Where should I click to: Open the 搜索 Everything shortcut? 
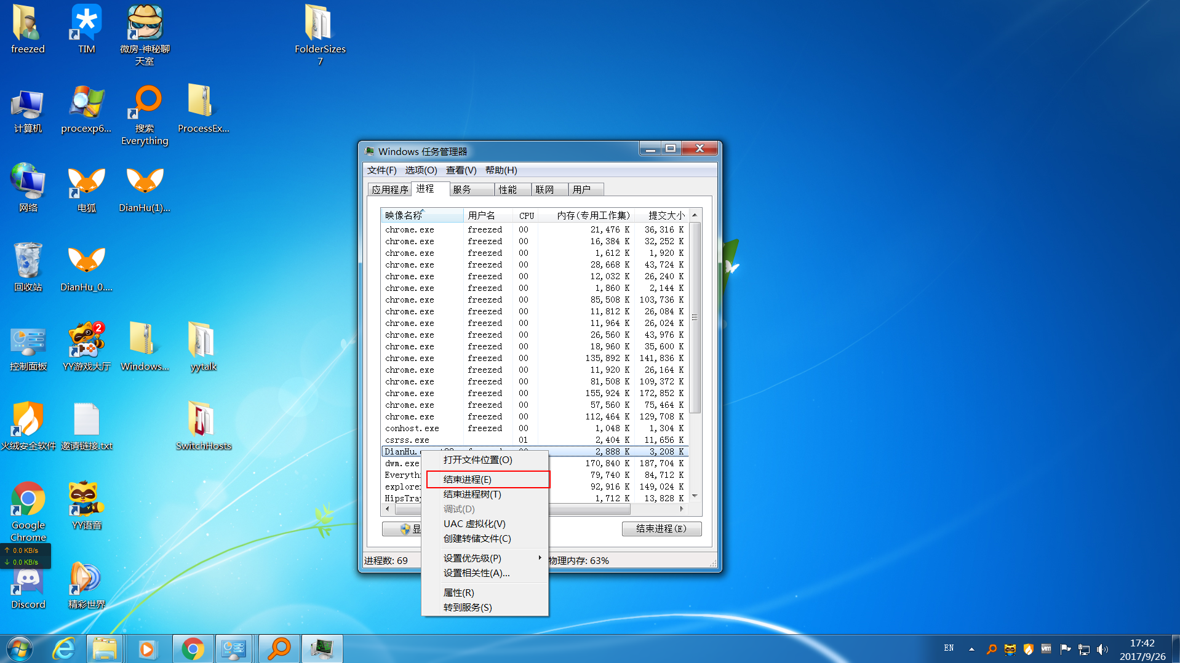click(145, 116)
